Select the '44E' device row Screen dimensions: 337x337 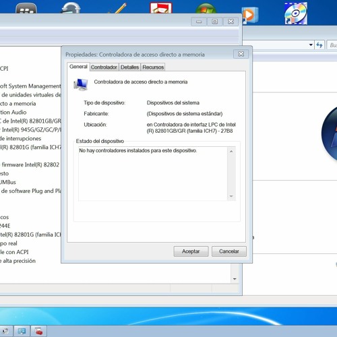click(x=5, y=226)
